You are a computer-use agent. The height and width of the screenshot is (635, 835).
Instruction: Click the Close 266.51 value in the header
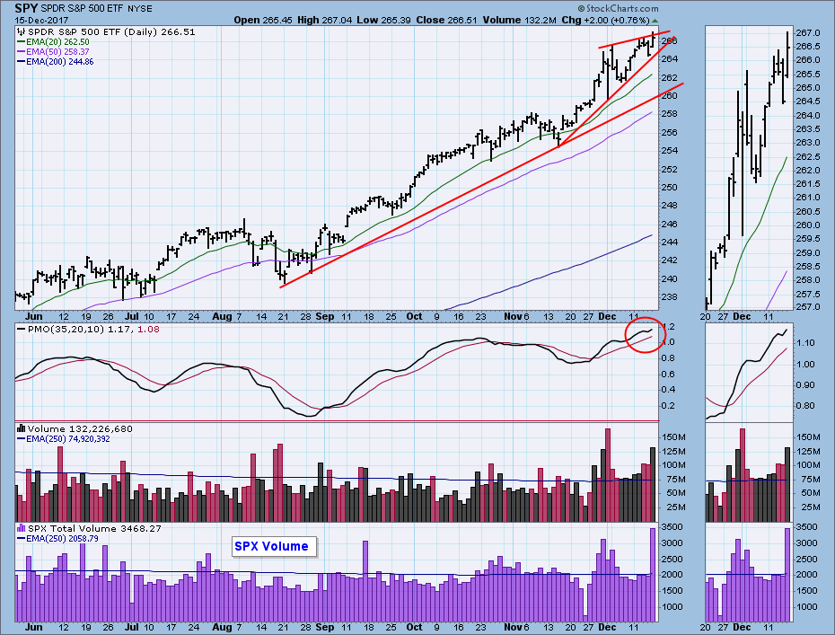click(447, 21)
